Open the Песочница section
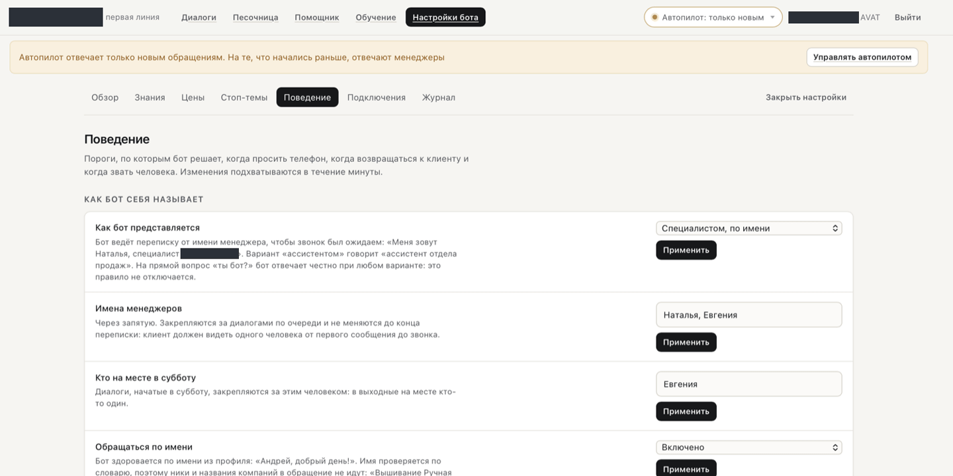This screenshot has width=953, height=476. [255, 17]
